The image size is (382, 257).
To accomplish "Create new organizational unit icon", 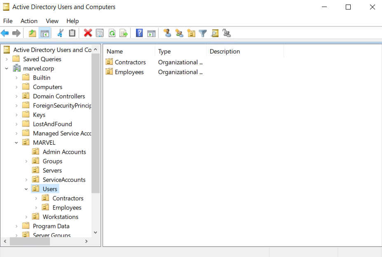I will click(x=191, y=33).
